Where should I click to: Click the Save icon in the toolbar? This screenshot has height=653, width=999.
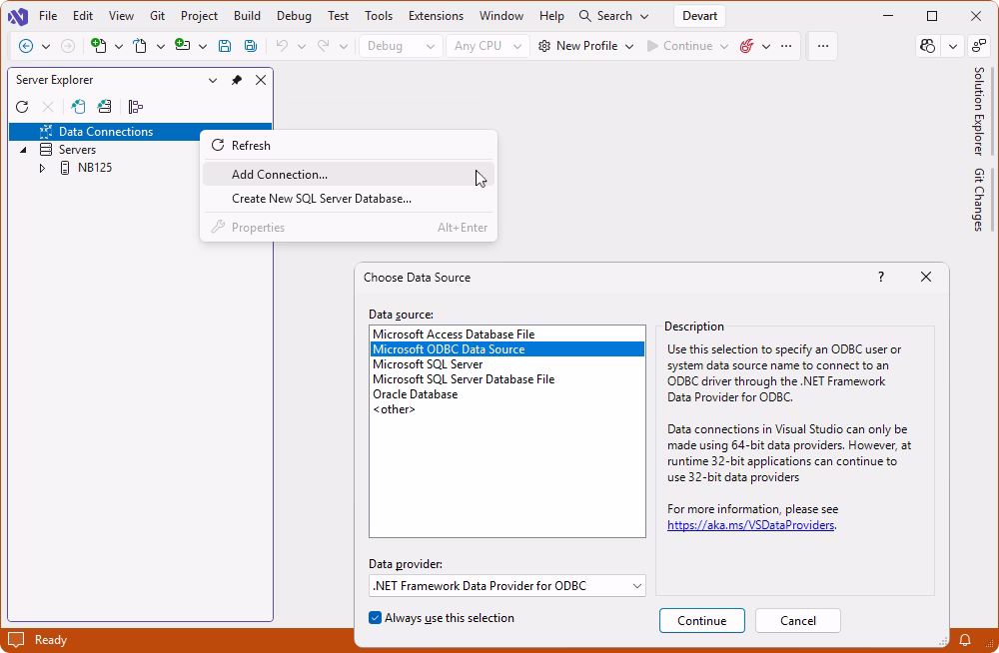(x=224, y=46)
